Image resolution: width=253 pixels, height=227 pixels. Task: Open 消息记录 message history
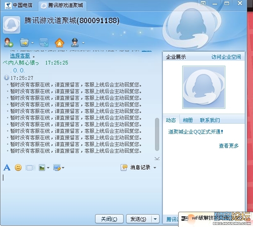pyautogui.click(x=136, y=167)
